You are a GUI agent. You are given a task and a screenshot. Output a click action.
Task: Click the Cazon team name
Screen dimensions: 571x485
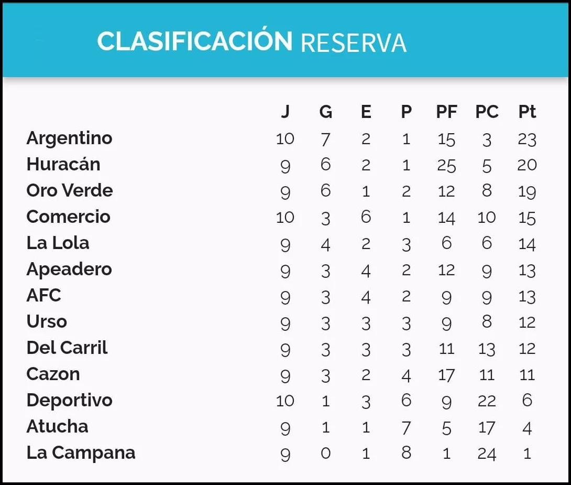pos(53,374)
